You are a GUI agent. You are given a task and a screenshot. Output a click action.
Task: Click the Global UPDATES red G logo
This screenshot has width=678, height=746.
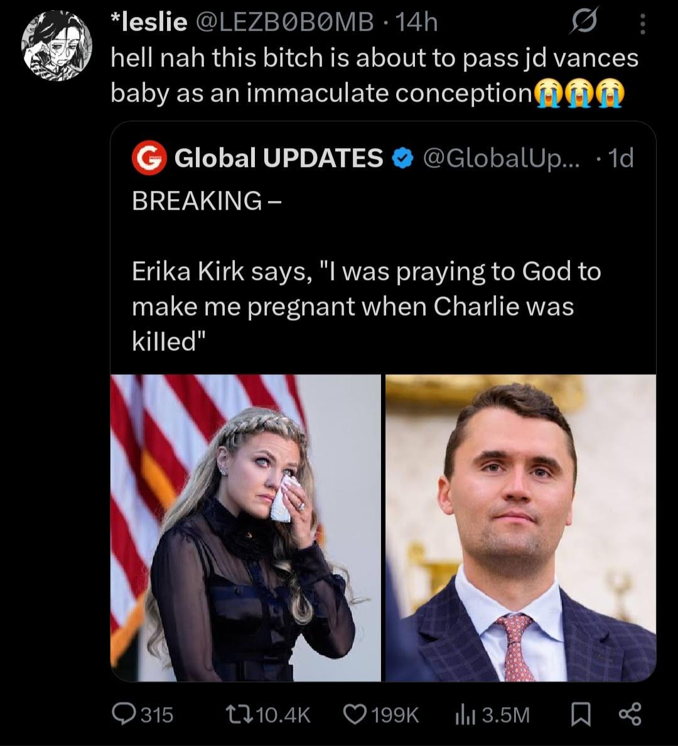point(149,158)
